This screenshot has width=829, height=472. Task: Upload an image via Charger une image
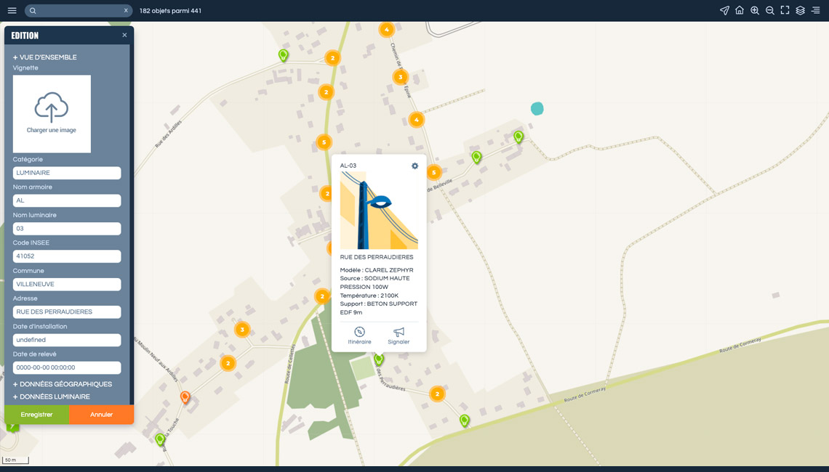point(52,114)
